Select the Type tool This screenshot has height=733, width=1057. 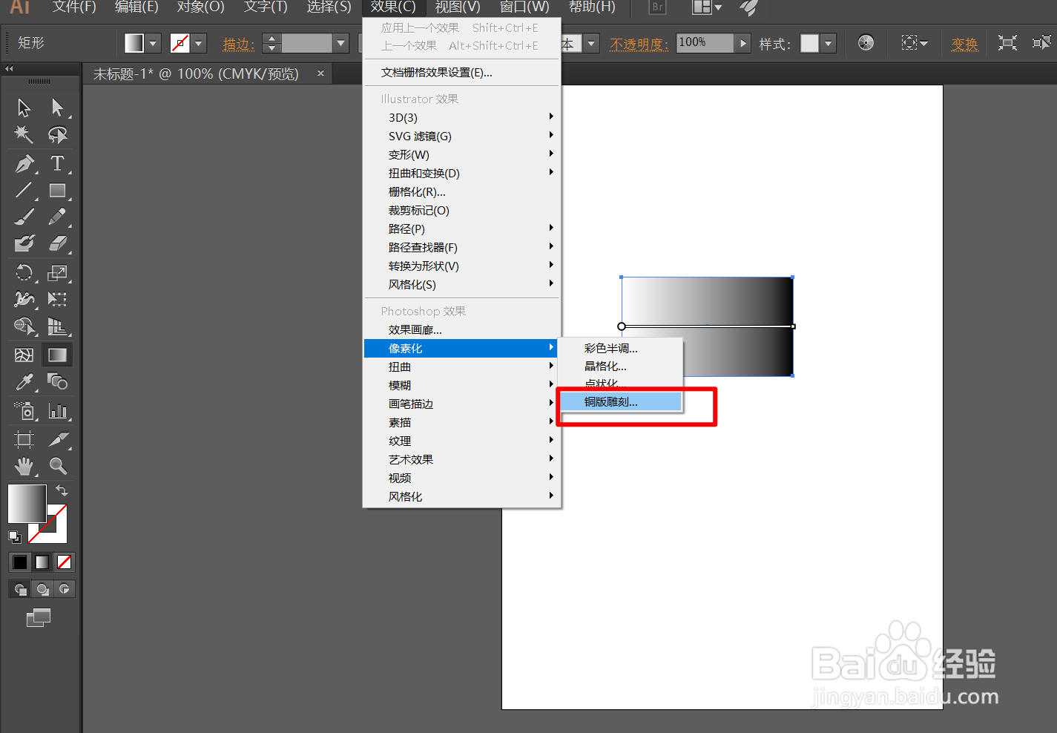(x=57, y=164)
